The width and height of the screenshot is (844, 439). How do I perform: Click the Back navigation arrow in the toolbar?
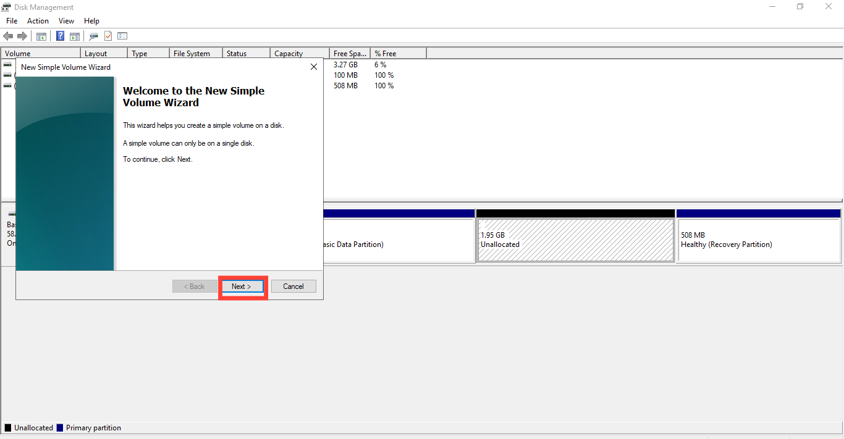pyautogui.click(x=8, y=35)
